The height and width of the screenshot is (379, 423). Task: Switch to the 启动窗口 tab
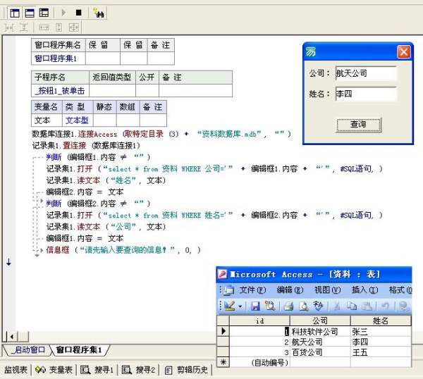pyautogui.click(x=28, y=350)
